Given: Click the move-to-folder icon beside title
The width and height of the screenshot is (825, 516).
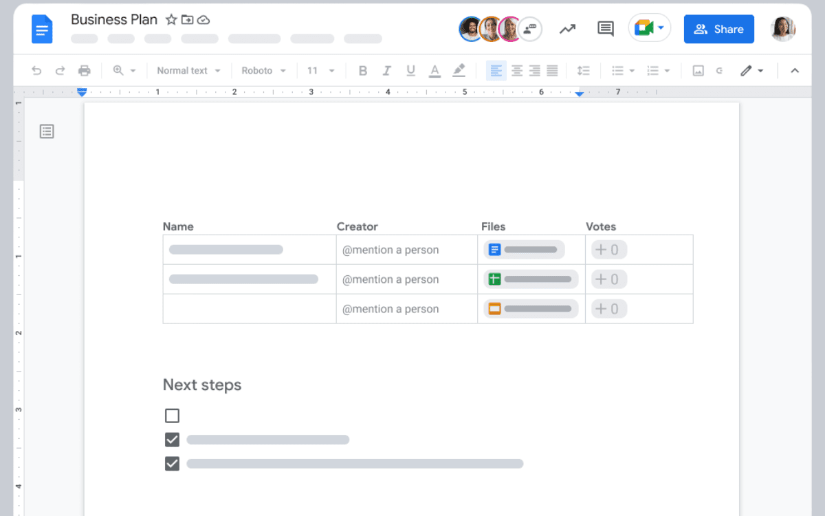Looking at the screenshot, I should pyautogui.click(x=187, y=20).
